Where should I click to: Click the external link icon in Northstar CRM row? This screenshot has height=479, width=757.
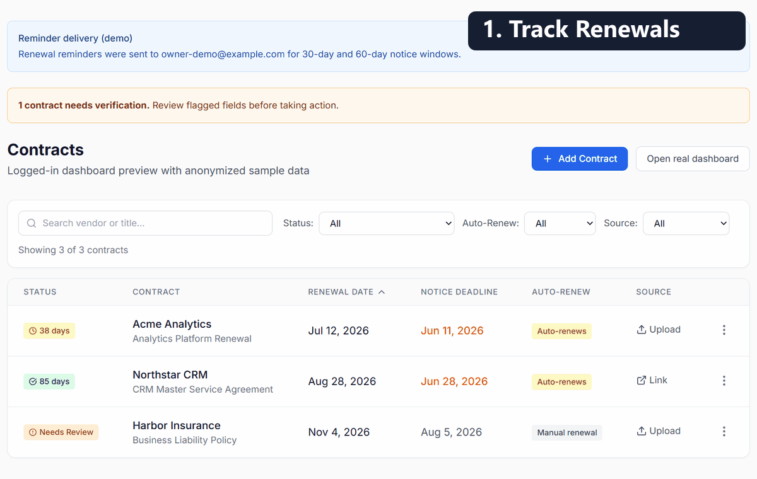click(642, 380)
